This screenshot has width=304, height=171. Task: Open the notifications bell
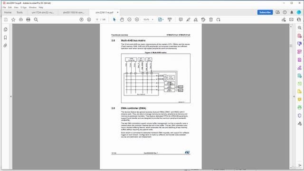point(292,12)
